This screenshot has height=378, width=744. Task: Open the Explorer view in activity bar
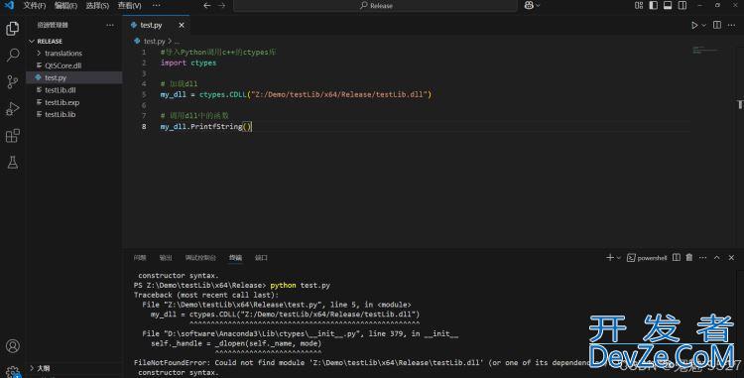coord(13,29)
